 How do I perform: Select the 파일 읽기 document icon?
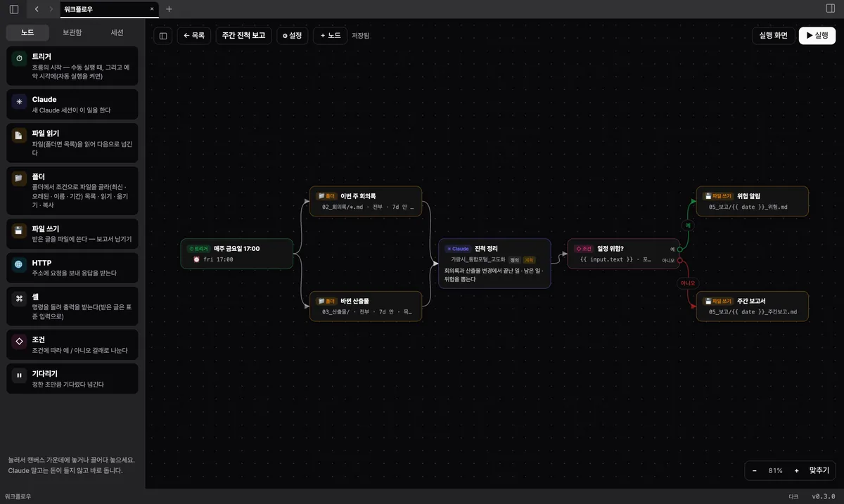click(19, 136)
